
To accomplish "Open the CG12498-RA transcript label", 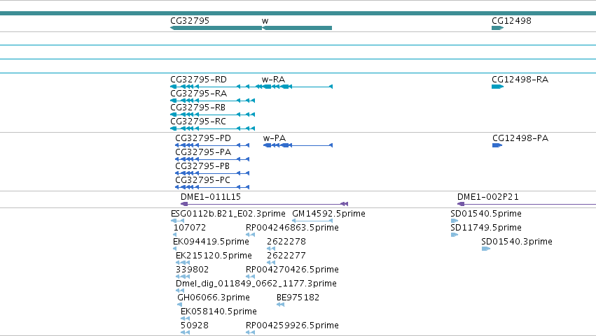I will (x=520, y=80).
